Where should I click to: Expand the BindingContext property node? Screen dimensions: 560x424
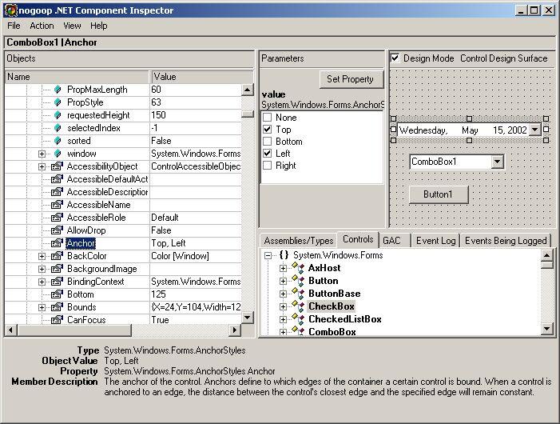[42, 282]
